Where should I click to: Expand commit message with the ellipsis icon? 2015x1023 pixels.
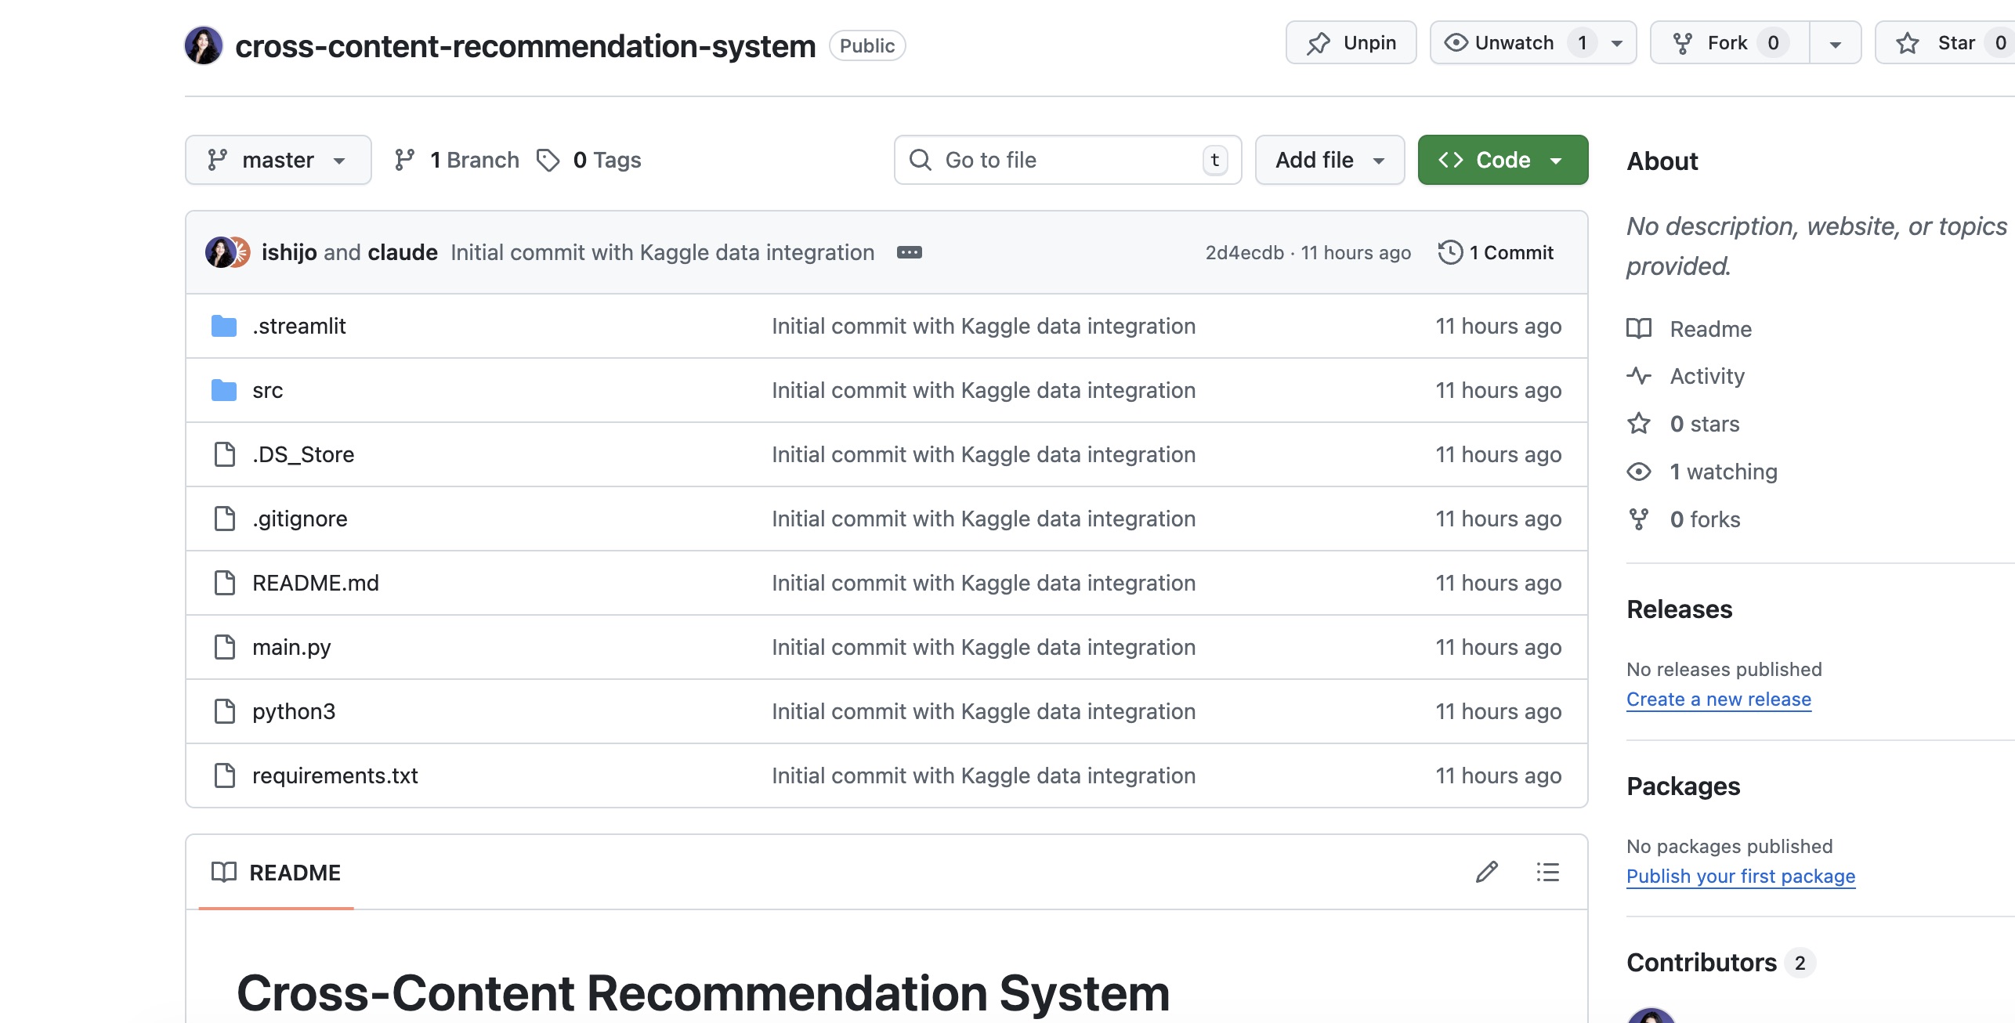(x=910, y=252)
